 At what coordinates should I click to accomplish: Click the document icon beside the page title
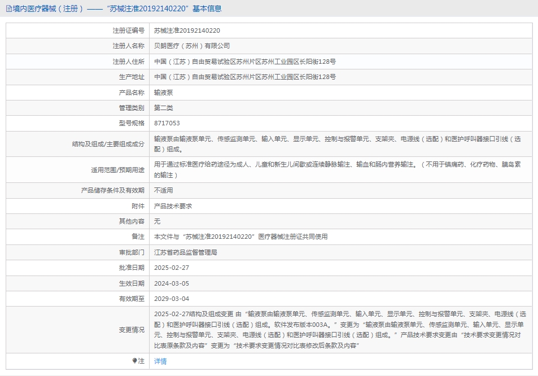coord(8,8)
